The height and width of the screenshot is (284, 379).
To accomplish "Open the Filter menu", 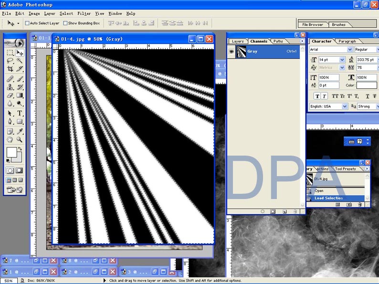I will click(x=84, y=13).
